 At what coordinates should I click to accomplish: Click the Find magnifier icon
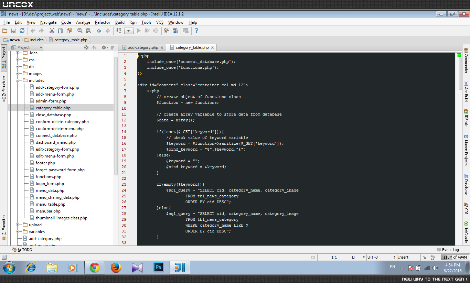(80, 31)
